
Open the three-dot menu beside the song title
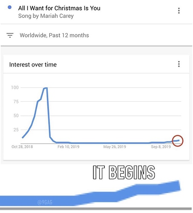[x=179, y=11]
